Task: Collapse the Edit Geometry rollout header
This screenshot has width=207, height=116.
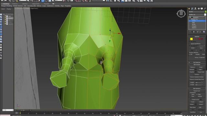Action: [x=197, y=89]
